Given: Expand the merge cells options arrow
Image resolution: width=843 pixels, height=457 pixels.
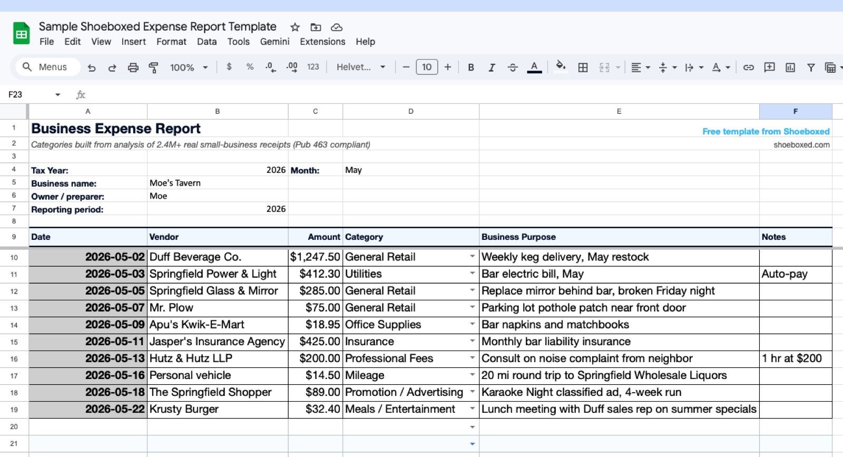Looking at the screenshot, I should click(618, 67).
